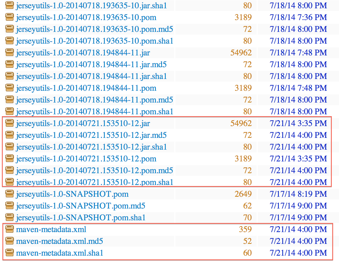Open jerseyutils-1.0-20140718.193635-10.pom.sha1 link
Viewport: 339px width, 261px height.
pos(95,41)
